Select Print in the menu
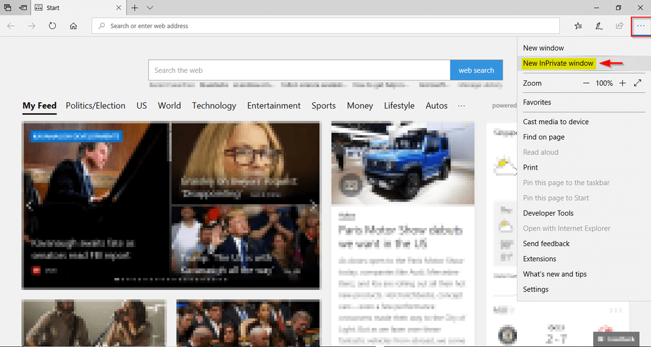Image resolution: width=651 pixels, height=347 pixels. [x=530, y=168]
